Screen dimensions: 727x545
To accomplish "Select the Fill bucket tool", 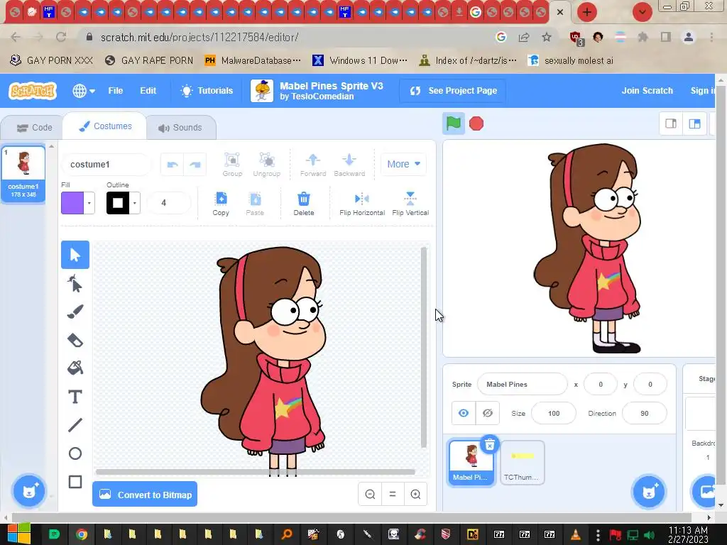I will pos(75,368).
